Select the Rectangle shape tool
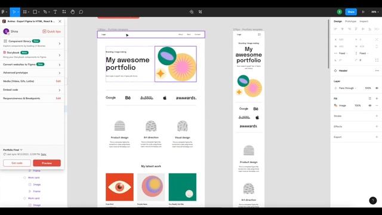Image resolution: width=382 pixels, height=215 pixels. click(35, 12)
